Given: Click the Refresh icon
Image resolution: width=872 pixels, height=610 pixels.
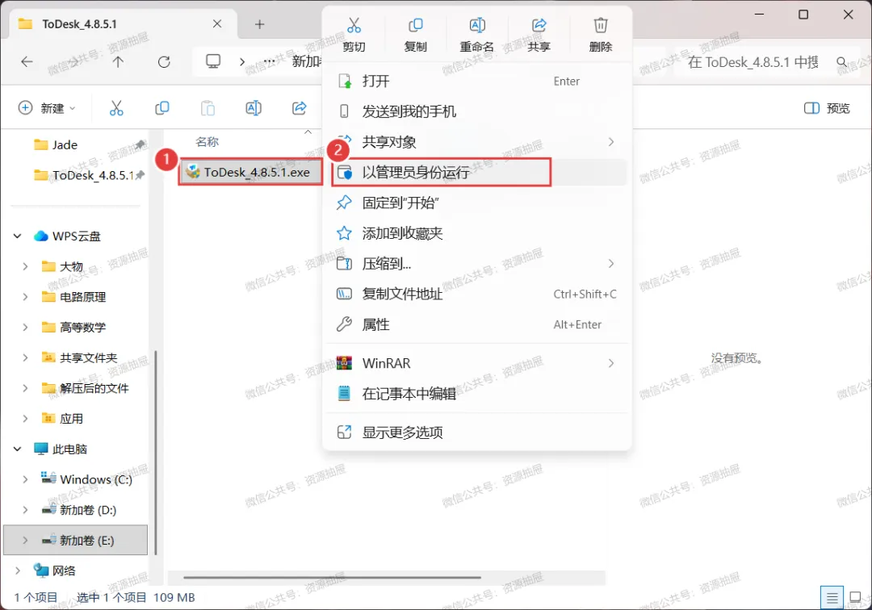Looking at the screenshot, I should point(163,61).
